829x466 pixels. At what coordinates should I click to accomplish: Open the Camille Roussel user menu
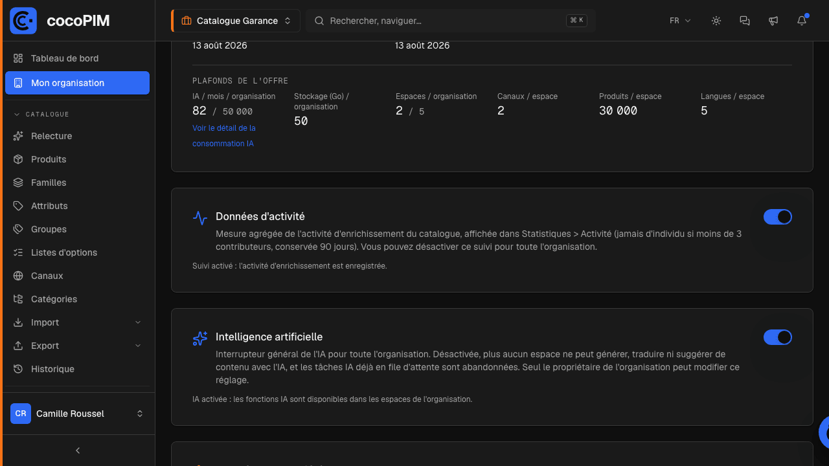pyautogui.click(x=77, y=414)
